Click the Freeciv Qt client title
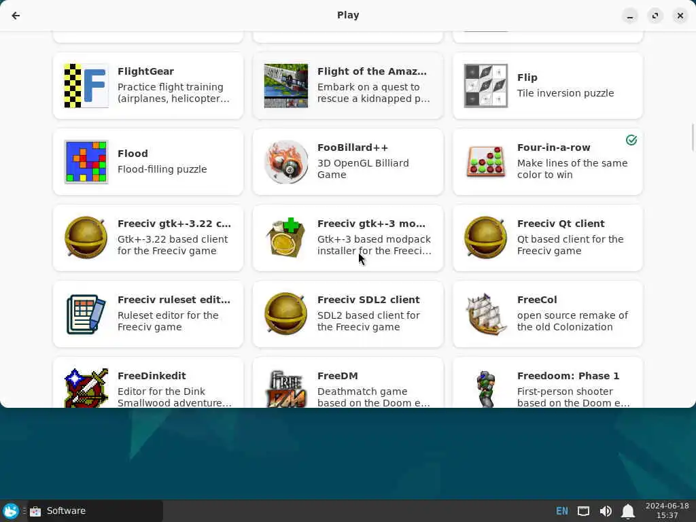696x522 pixels. coord(561,224)
